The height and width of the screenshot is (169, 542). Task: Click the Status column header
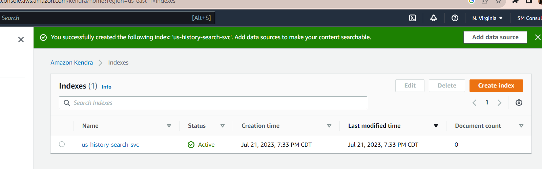click(197, 126)
